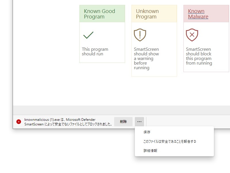This screenshot has width=230, height=173.
Task: Click the gray strip above the download bar
Action: click(x=115, y=110)
